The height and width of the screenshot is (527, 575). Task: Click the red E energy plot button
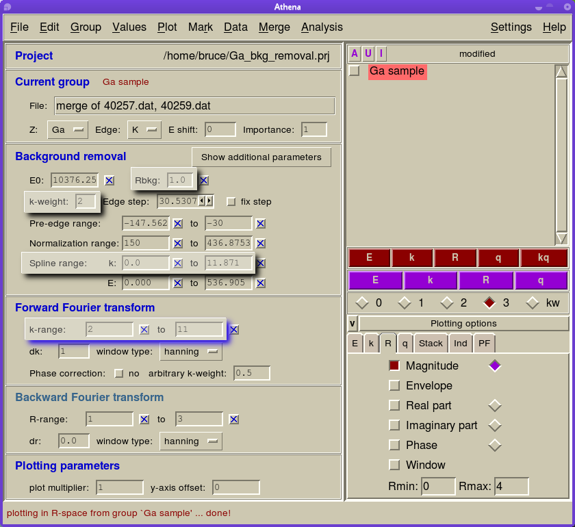tap(369, 258)
